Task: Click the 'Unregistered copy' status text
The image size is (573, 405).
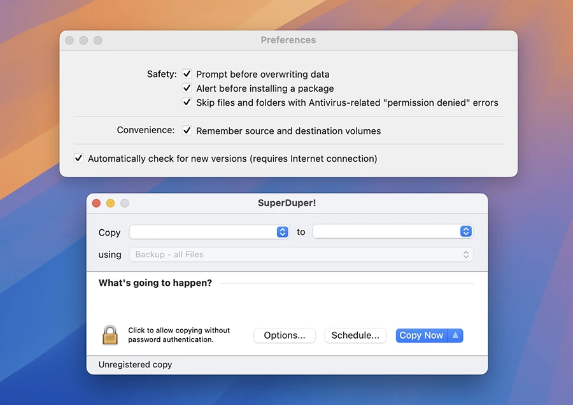Action: tap(135, 365)
